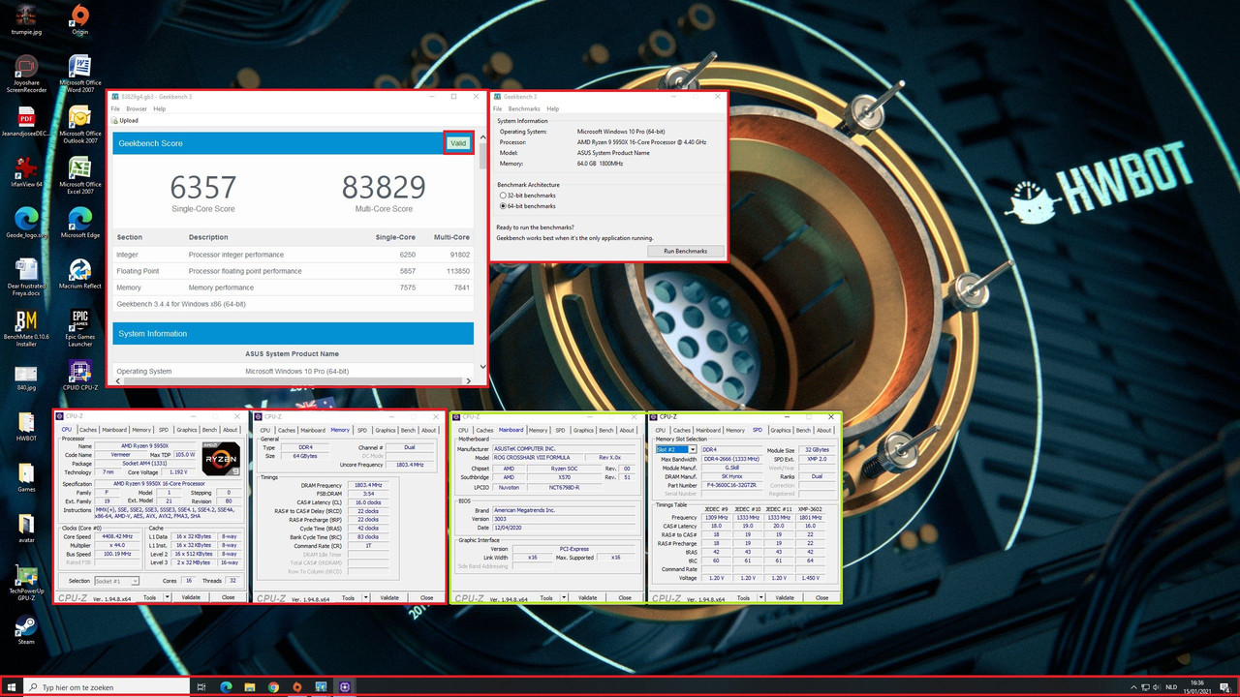1240x697 pixels.
Task: Launch Steam from desktop
Action: pos(26,630)
